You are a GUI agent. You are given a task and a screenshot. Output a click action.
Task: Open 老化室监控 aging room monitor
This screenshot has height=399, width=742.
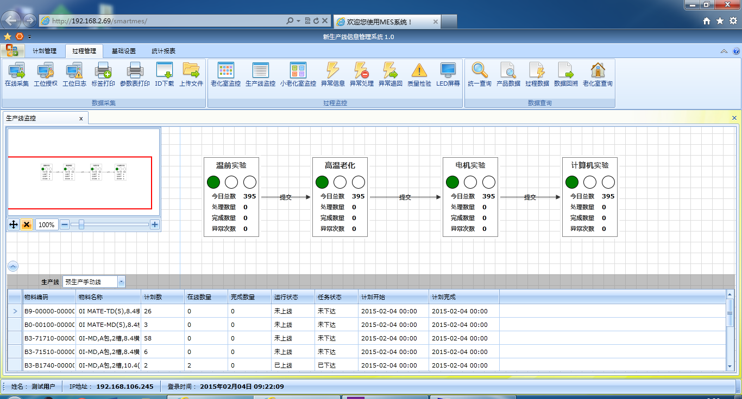[x=225, y=74]
